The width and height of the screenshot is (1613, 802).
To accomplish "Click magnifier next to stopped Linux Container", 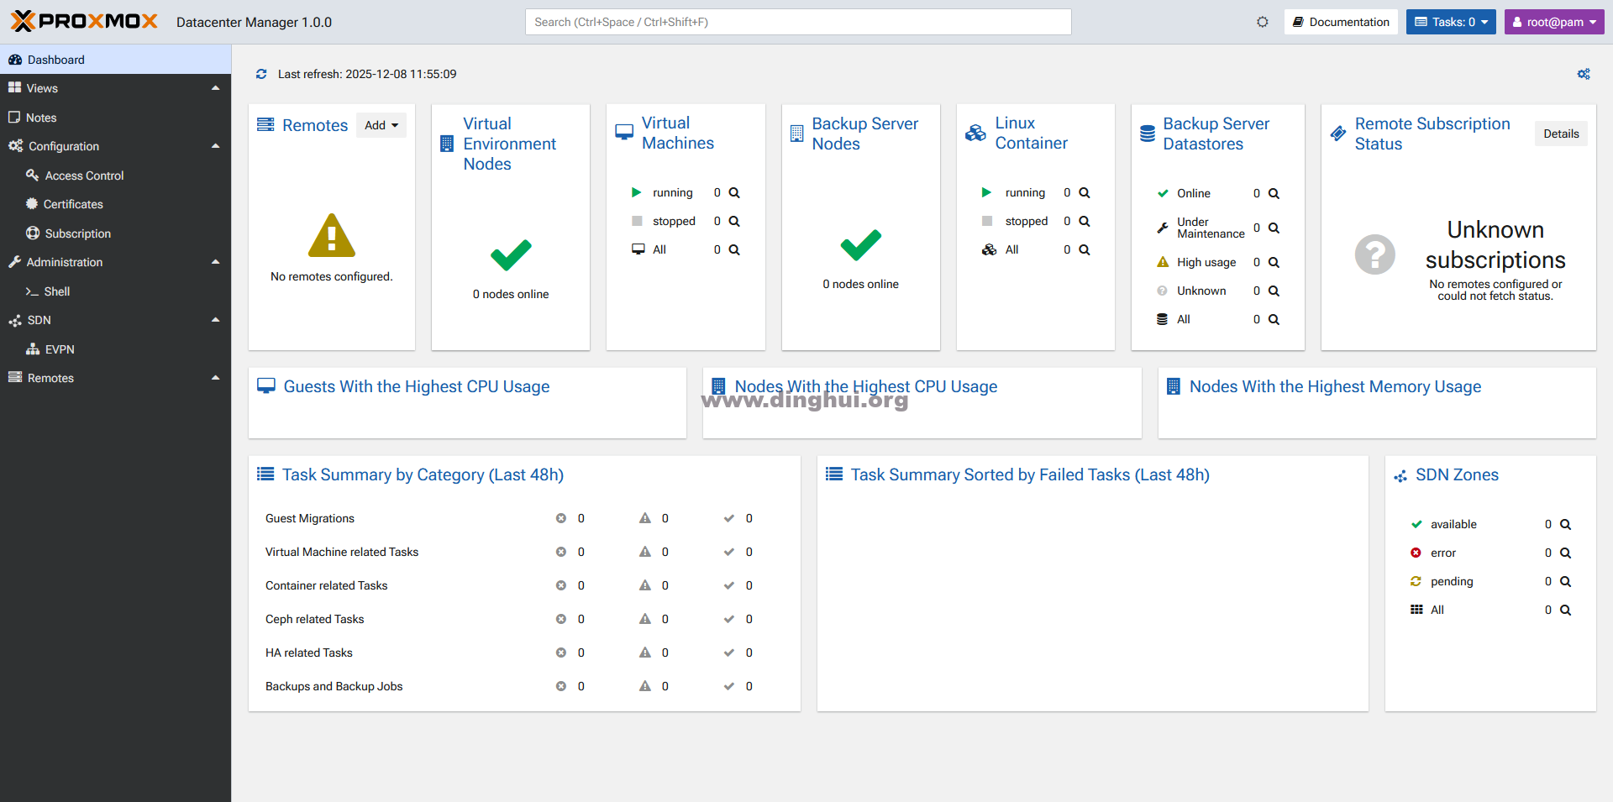I will pos(1084,221).
